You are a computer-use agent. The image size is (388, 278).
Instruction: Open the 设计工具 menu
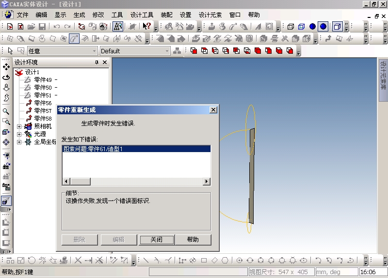[142, 15]
